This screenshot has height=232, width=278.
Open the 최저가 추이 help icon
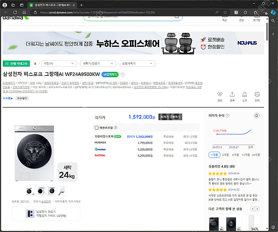point(228,116)
